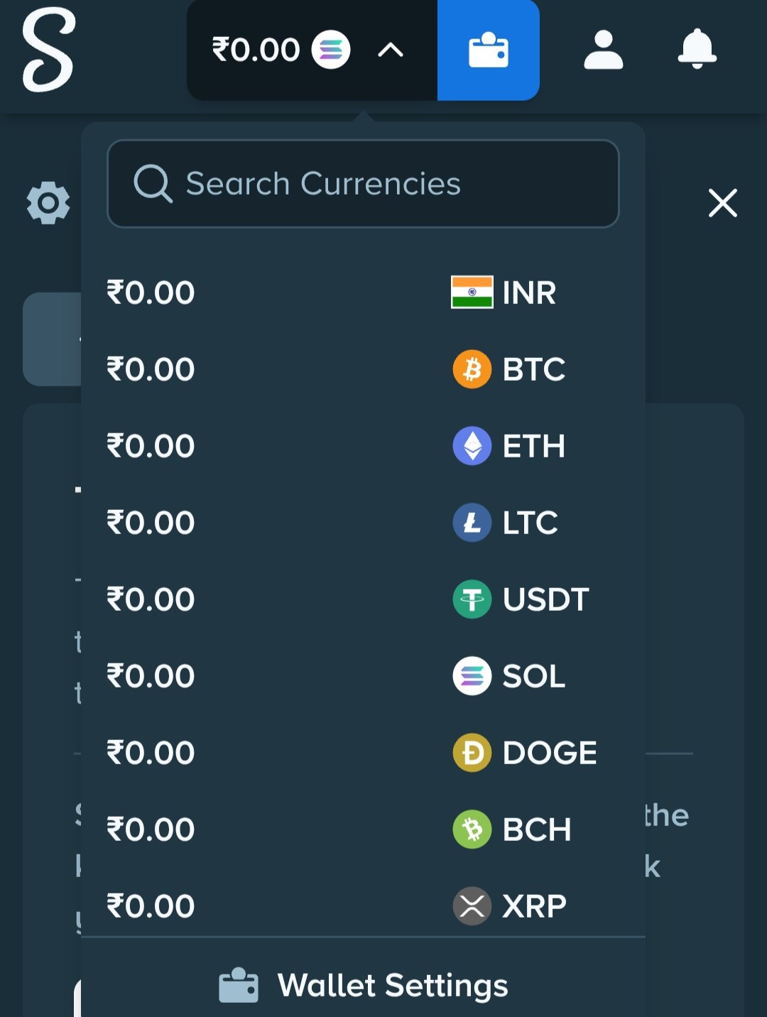This screenshot has width=767, height=1017.
Task: Open the user profile icon
Action: (603, 50)
